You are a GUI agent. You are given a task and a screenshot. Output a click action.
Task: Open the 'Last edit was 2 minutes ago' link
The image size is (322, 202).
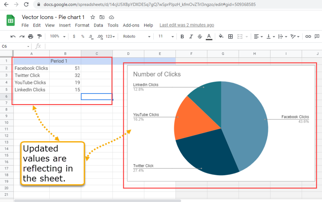[x=187, y=25]
